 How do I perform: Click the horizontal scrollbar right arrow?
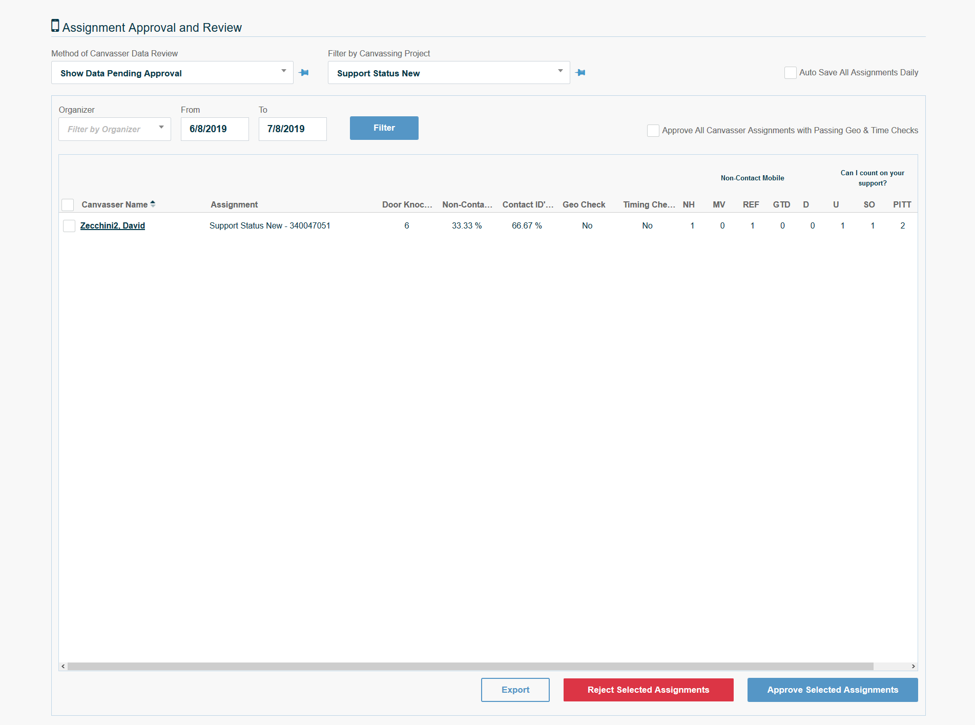[913, 666]
